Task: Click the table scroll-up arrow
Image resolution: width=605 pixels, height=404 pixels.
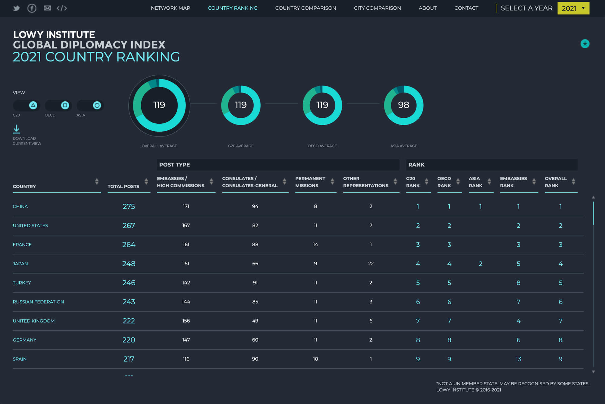Action: click(x=593, y=197)
